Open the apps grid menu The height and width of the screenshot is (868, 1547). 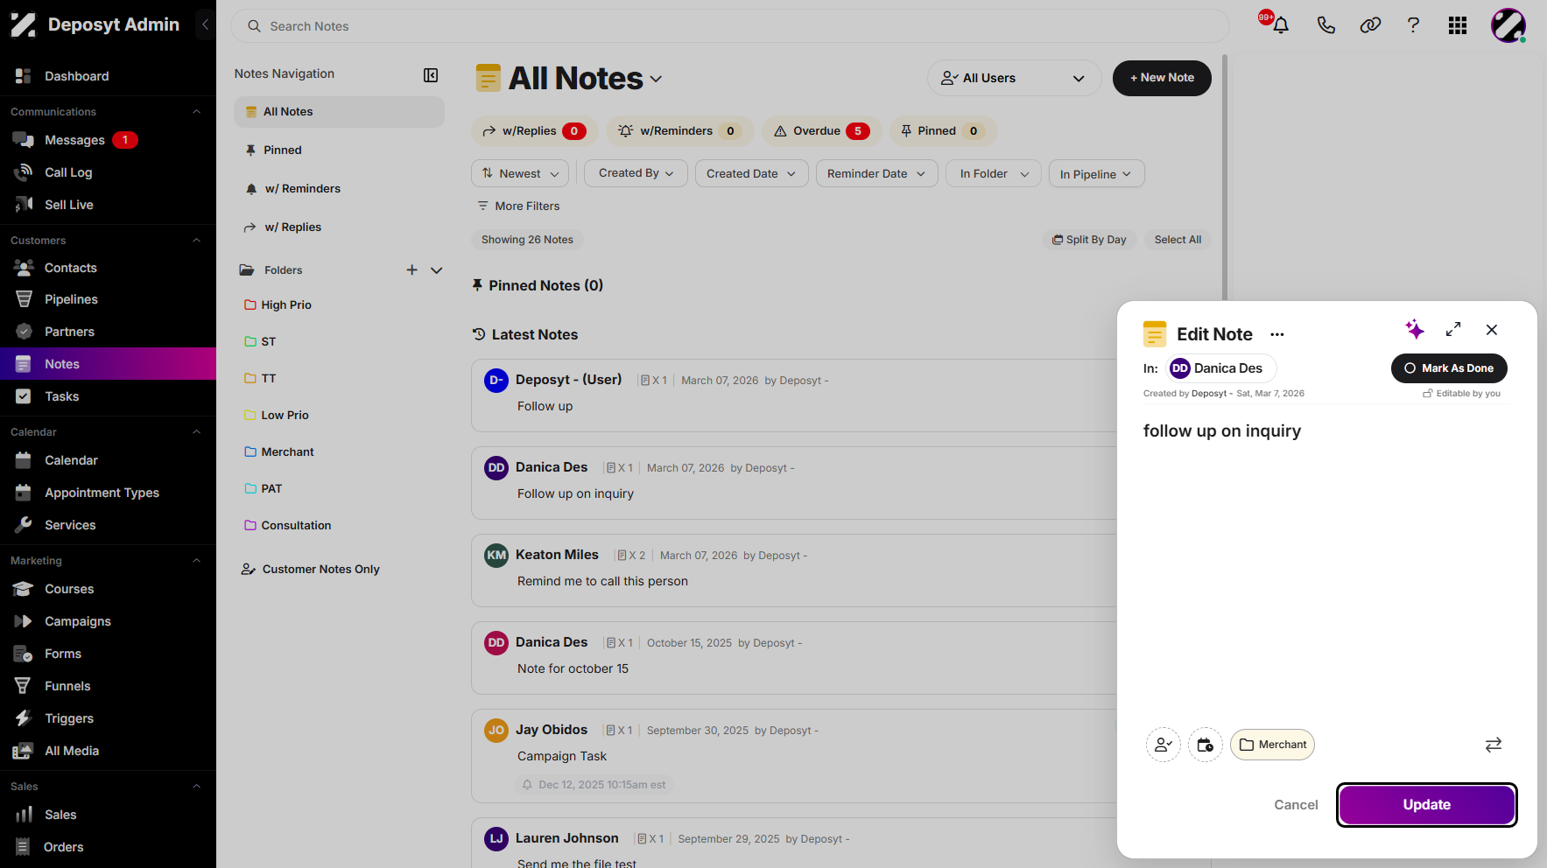tap(1458, 25)
